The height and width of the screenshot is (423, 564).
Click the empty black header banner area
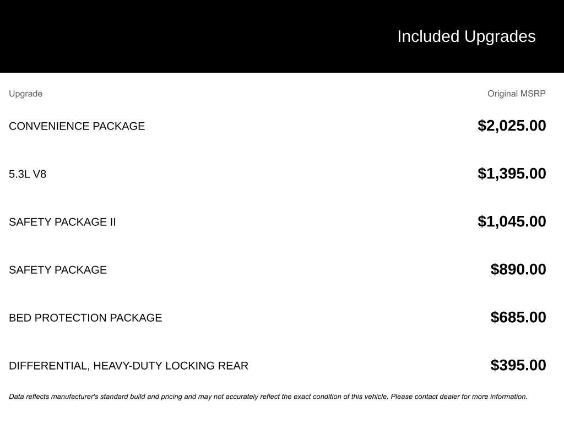[165, 36]
